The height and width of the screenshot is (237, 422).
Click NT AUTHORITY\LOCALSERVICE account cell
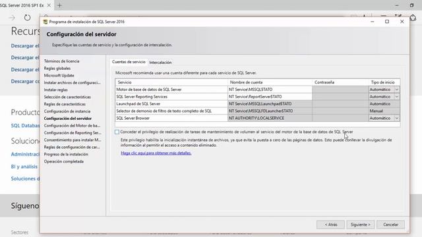tap(270, 118)
